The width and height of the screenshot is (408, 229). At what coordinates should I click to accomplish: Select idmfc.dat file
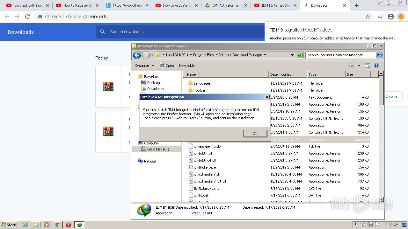pos(201,195)
